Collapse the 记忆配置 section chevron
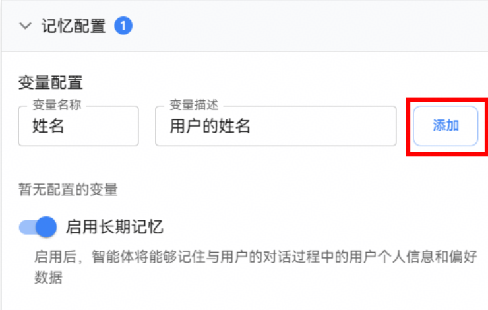Viewport: 488px width, 310px height. (26, 26)
